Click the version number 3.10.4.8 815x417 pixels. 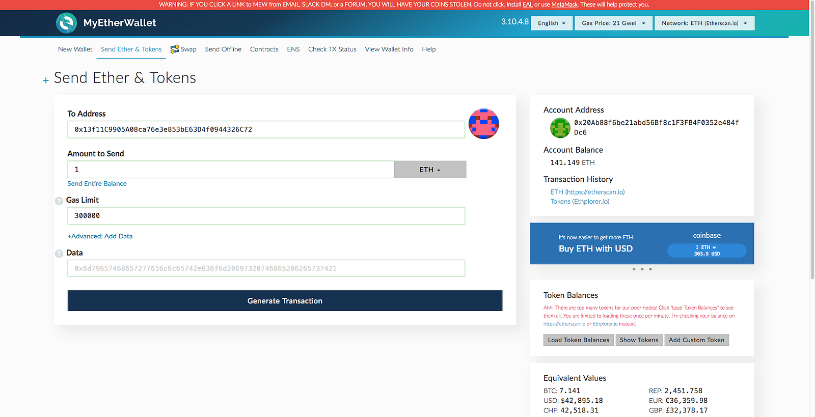tap(514, 22)
